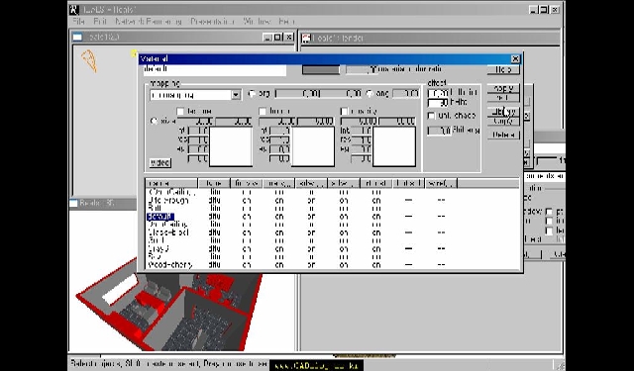Viewport: 634px width, 371px height.
Task: Click the bump map preview box
Action: click(x=313, y=146)
